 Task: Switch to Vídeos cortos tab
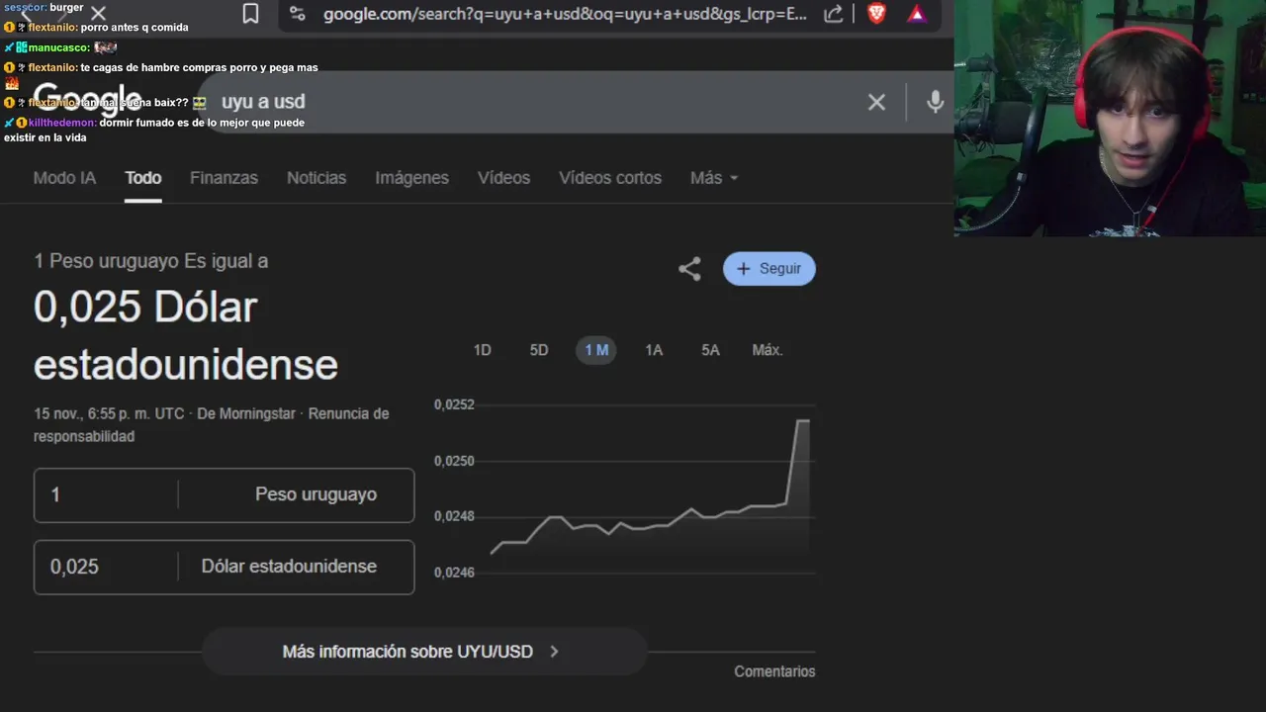click(610, 178)
